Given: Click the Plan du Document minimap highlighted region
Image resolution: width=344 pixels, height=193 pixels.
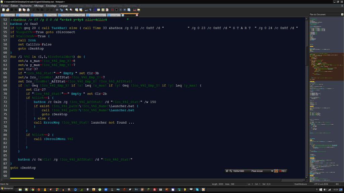Looking at the screenshot, I should click(327, 67).
